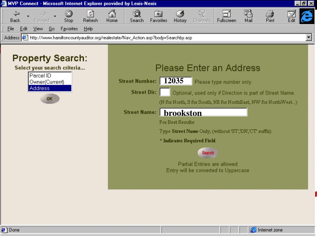317x238 pixels.
Task: Click 'Select your search criteria...' text
Action: click(x=50, y=68)
